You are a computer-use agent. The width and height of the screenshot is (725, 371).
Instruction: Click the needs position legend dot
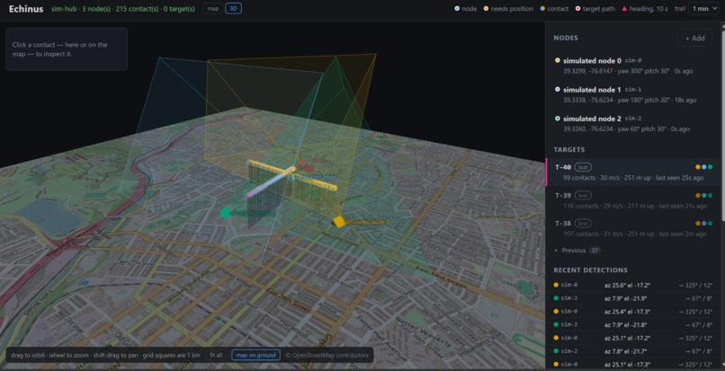click(486, 8)
